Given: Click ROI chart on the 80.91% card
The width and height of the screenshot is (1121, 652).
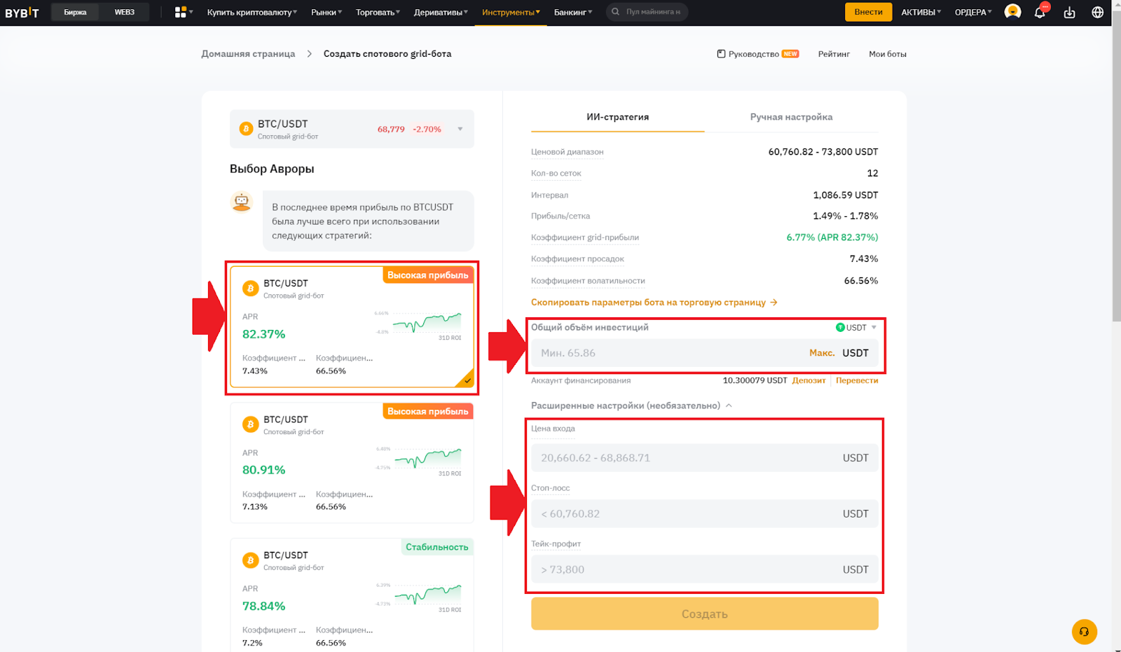Looking at the screenshot, I should (x=427, y=459).
